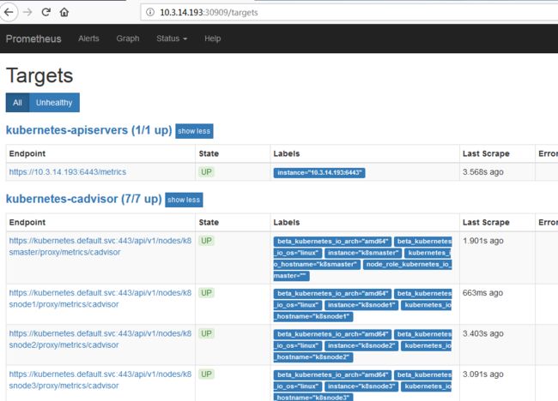Open the Graph nav item
The height and width of the screenshot is (401, 558).
point(128,39)
